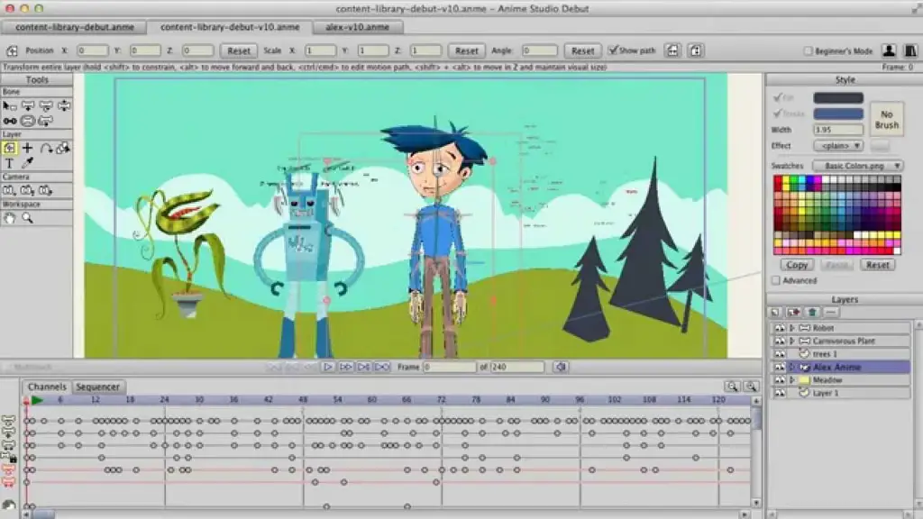Play the animation
This screenshot has width=923, height=519.
pyautogui.click(x=328, y=367)
